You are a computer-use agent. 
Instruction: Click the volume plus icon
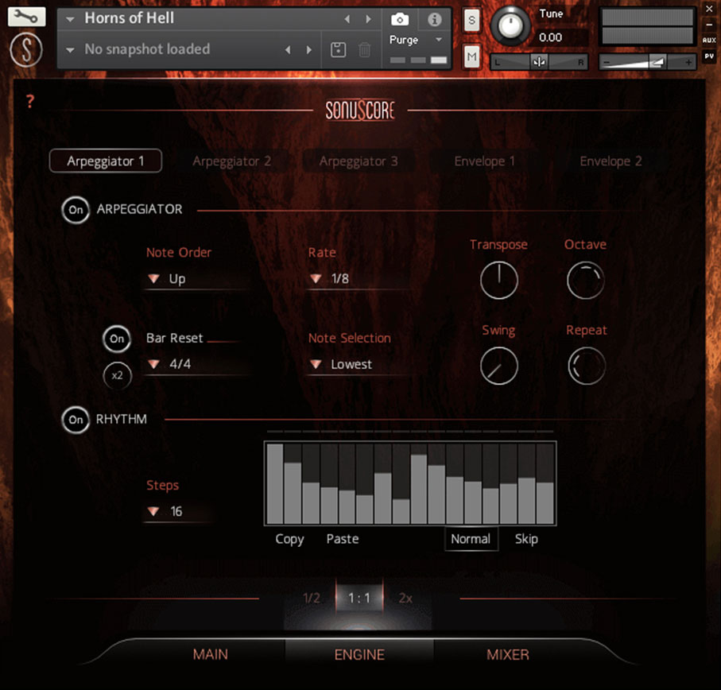pyautogui.click(x=688, y=62)
